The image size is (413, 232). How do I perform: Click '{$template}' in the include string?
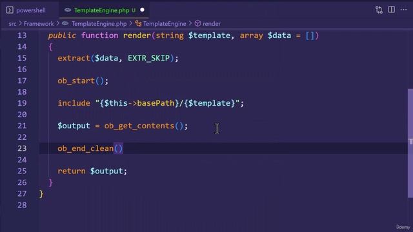209,103
